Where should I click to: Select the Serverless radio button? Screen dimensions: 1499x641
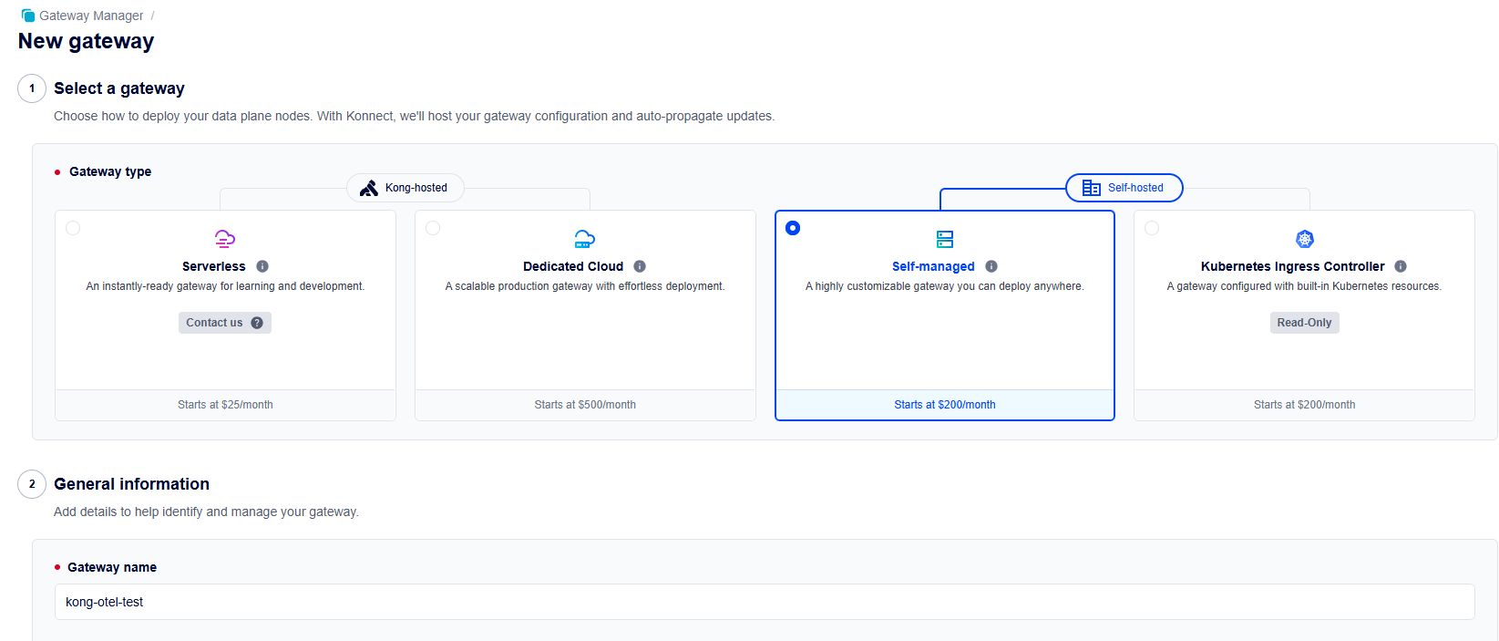(x=73, y=228)
